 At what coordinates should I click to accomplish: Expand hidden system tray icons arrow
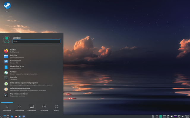tap(183, 117)
